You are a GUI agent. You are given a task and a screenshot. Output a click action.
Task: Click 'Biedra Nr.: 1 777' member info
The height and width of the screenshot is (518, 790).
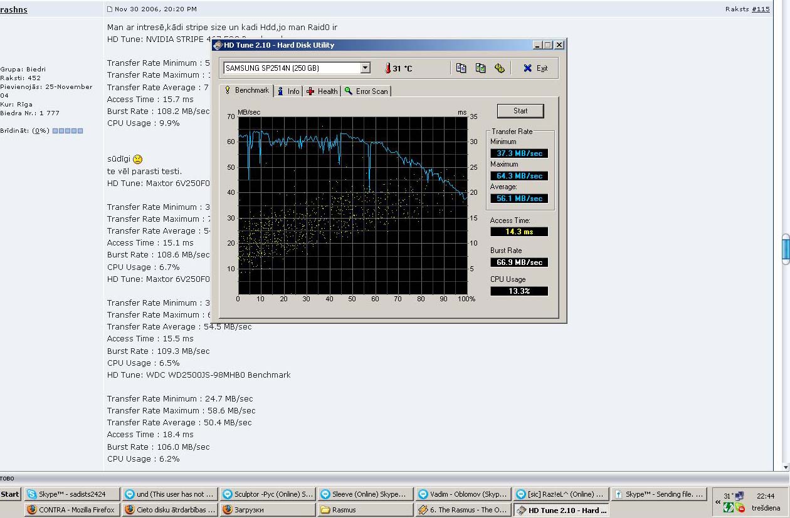pos(29,113)
